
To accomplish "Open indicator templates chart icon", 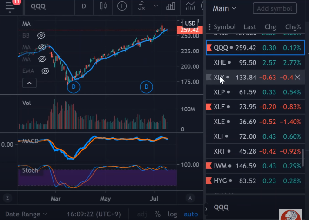I will 190,6.
